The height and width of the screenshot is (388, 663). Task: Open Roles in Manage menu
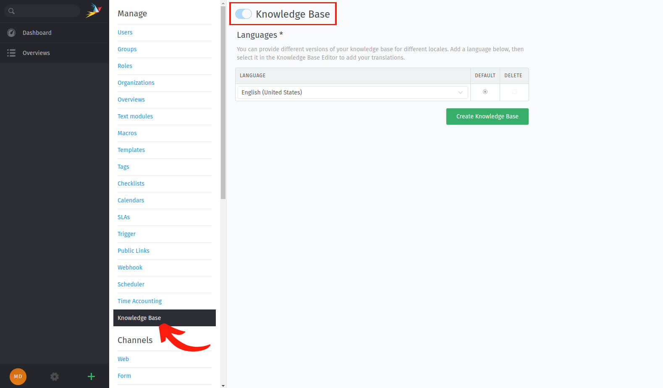(125, 66)
